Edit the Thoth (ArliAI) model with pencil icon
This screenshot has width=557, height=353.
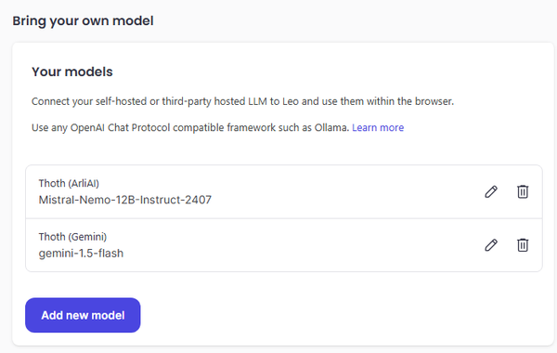491,191
